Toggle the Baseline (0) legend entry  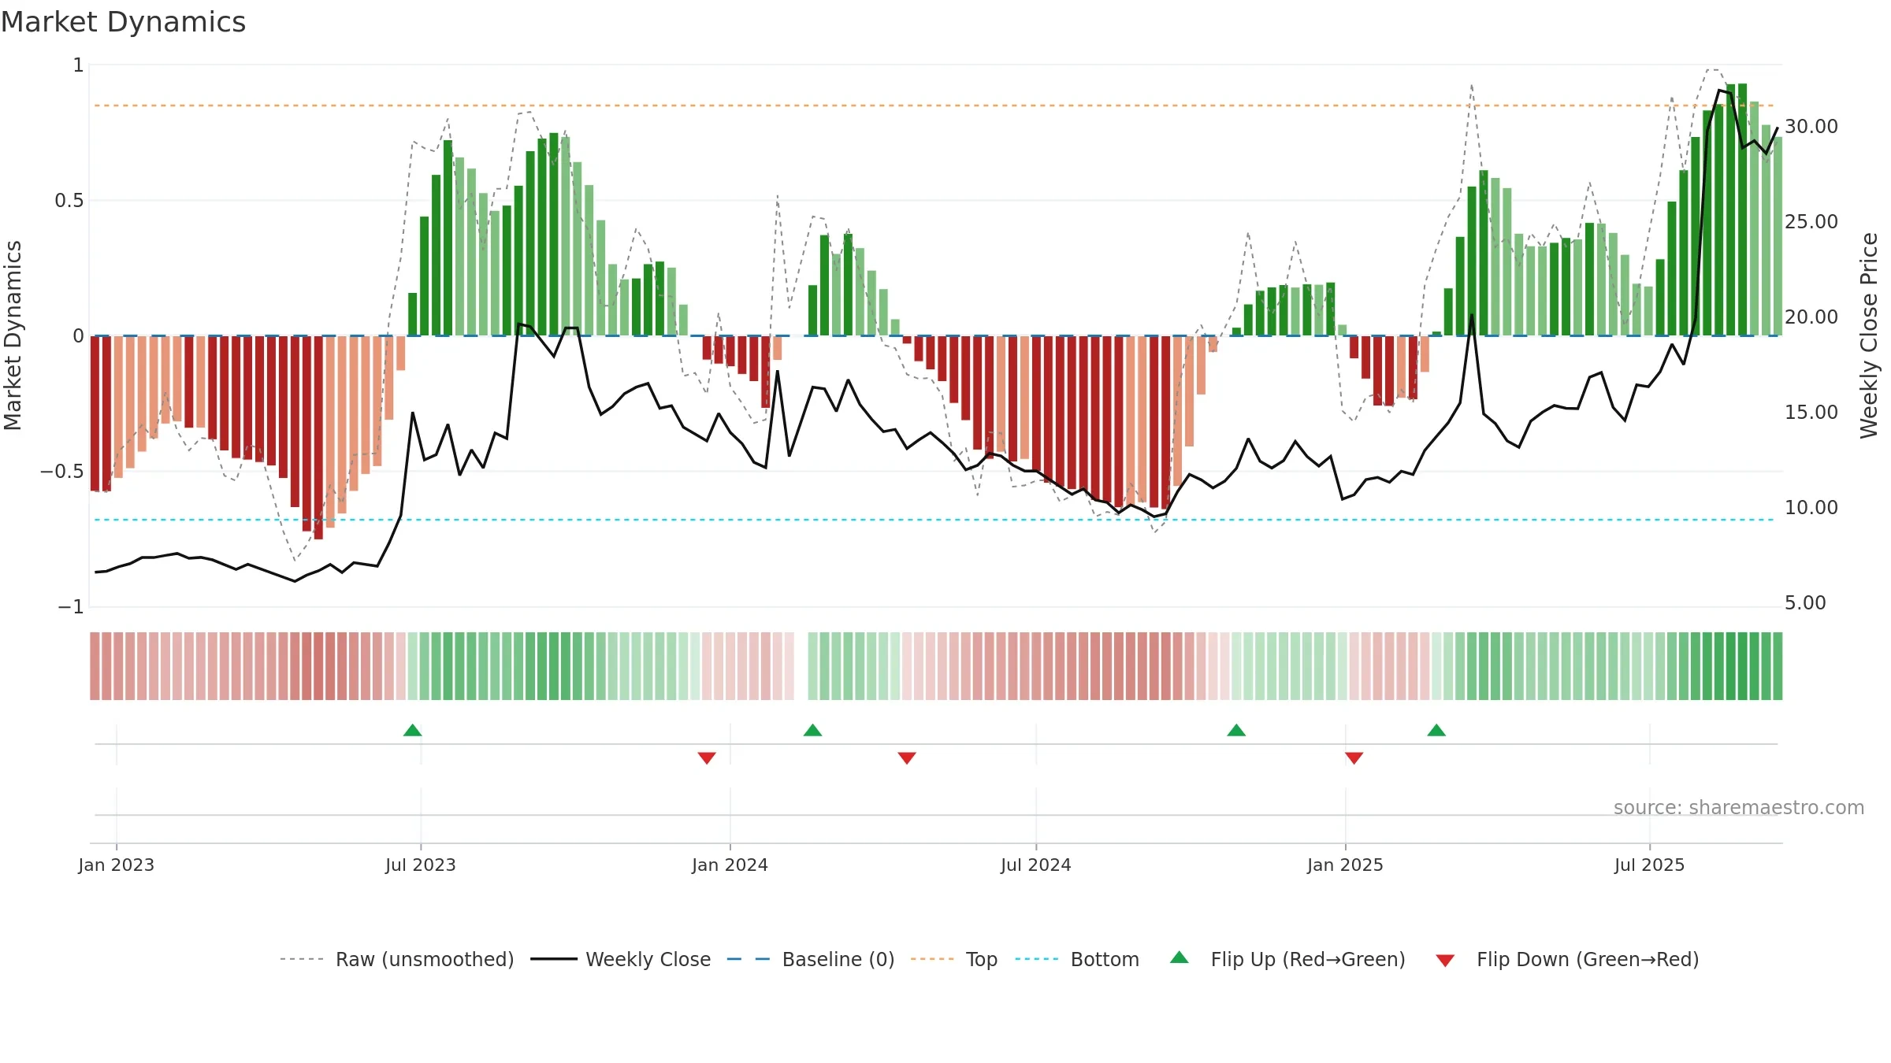point(810,959)
